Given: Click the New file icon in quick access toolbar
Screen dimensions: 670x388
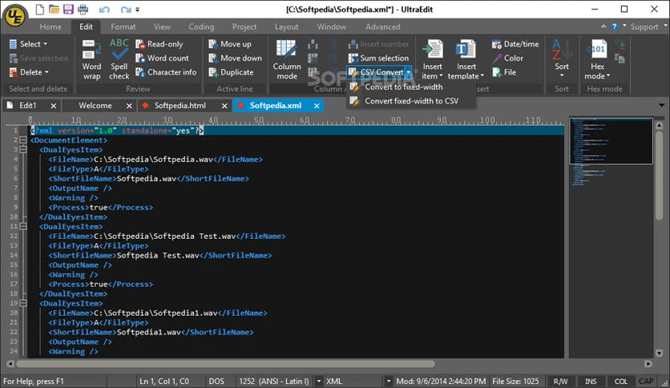Looking at the screenshot, I should coord(39,9).
